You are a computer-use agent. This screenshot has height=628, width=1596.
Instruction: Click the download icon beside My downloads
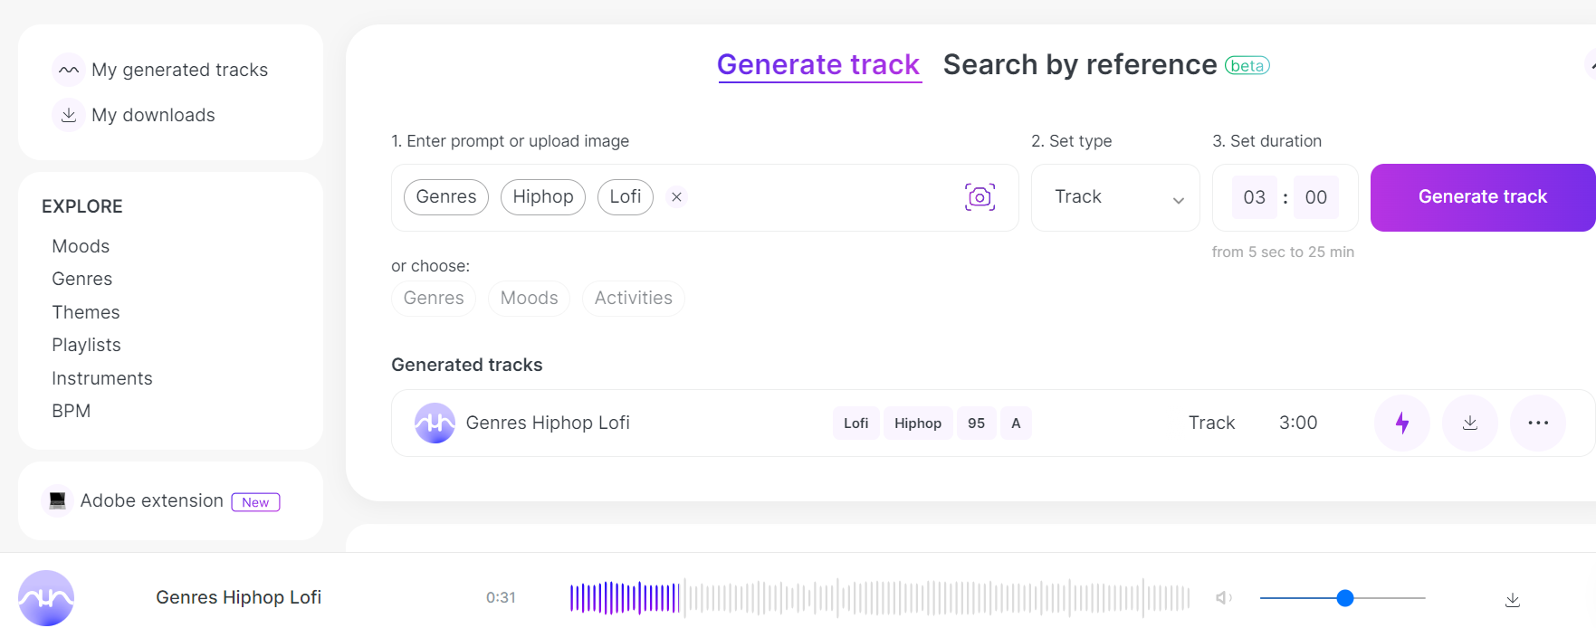pyautogui.click(x=69, y=115)
